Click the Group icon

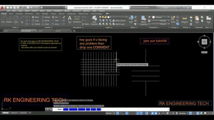pos(173,19)
